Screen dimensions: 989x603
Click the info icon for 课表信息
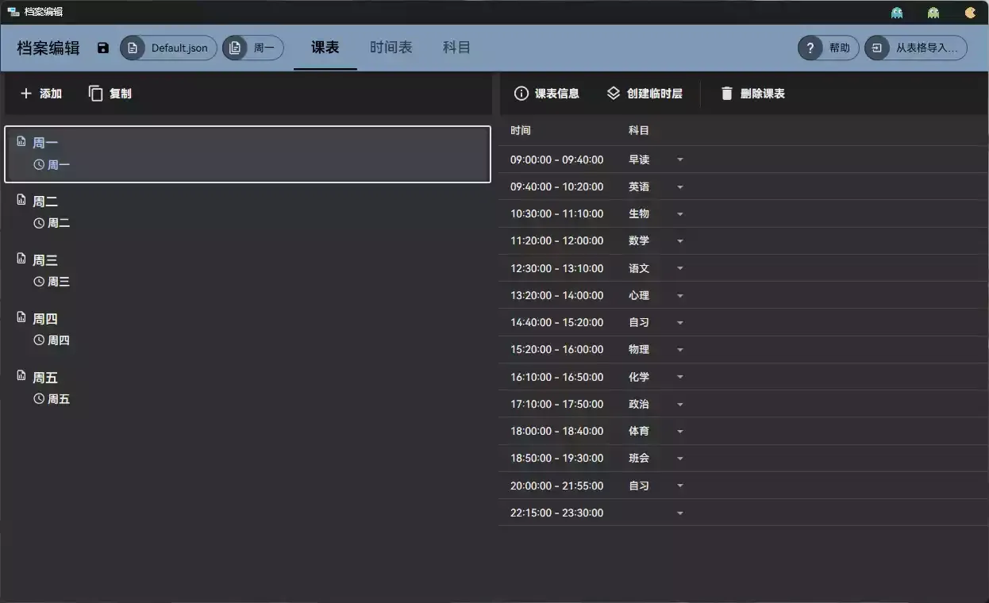coord(521,94)
